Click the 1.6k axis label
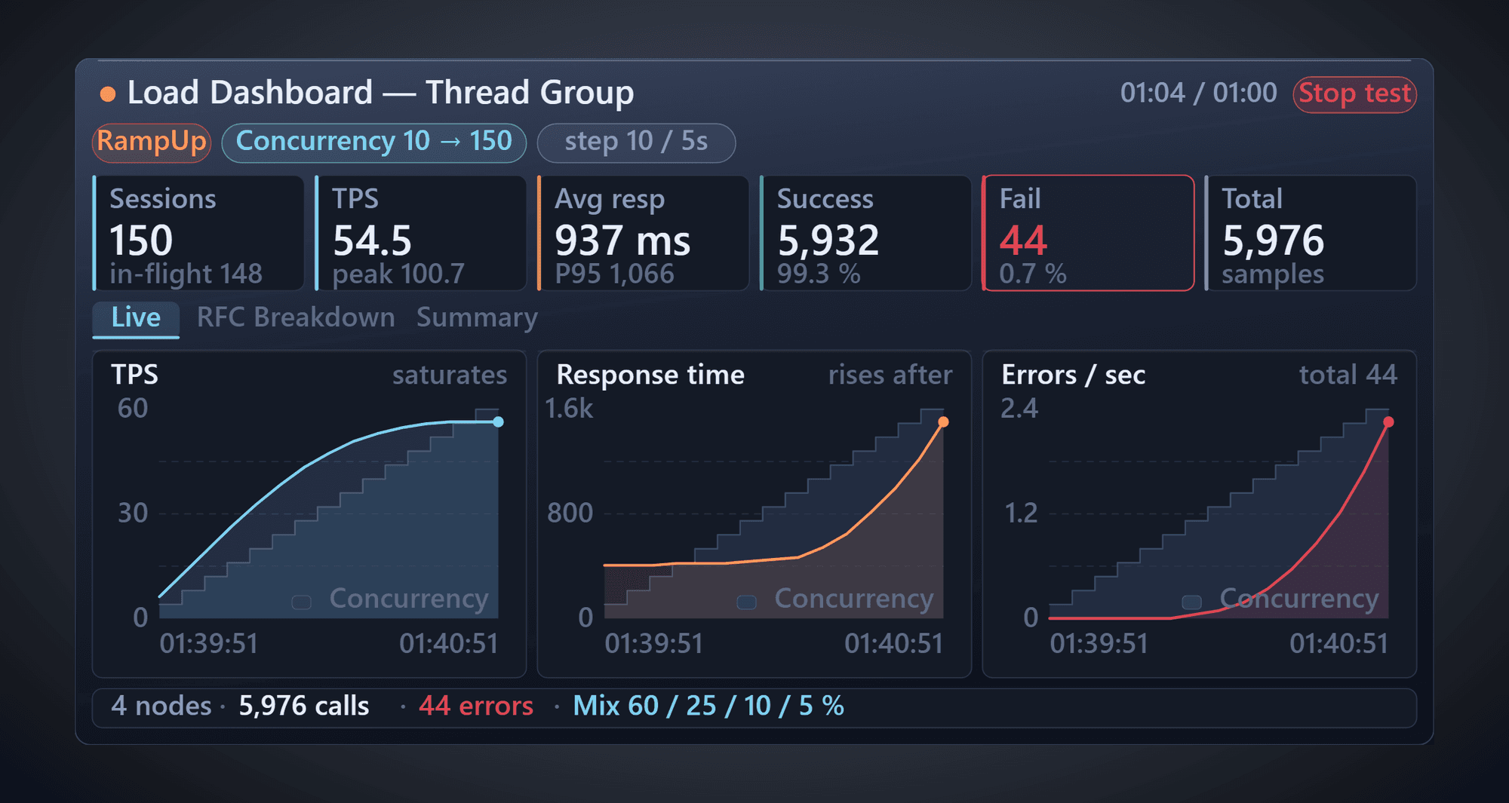This screenshot has width=1509, height=803. pyautogui.click(x=569, y=409)
